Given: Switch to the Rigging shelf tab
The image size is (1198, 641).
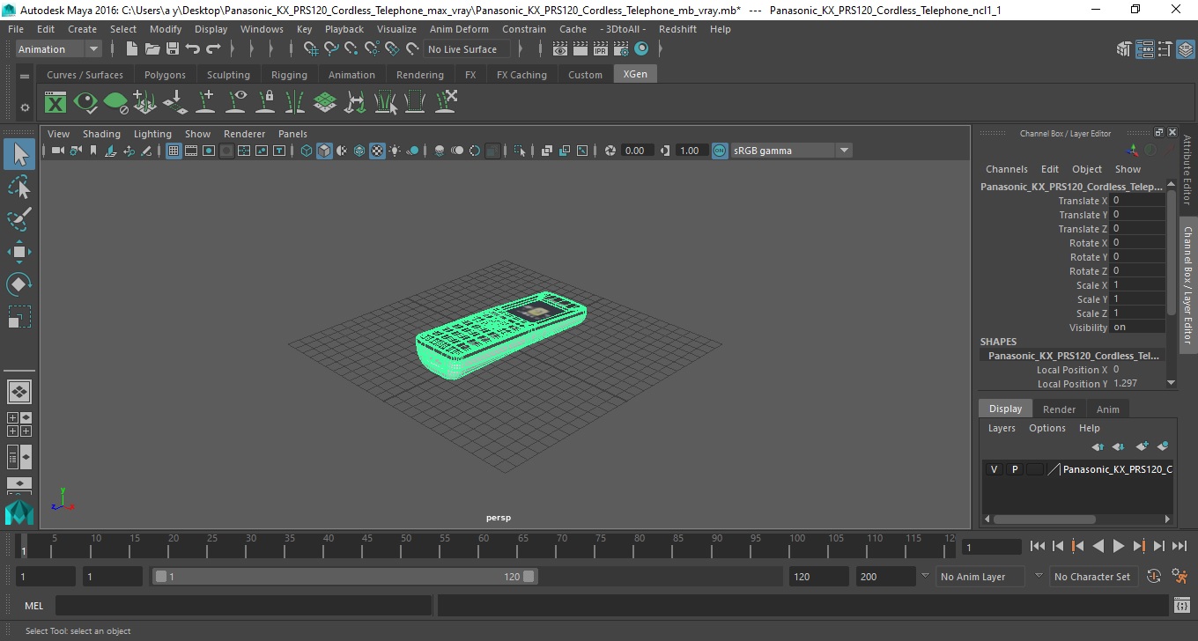Looking at the screenshot, I should pos(289,75).
